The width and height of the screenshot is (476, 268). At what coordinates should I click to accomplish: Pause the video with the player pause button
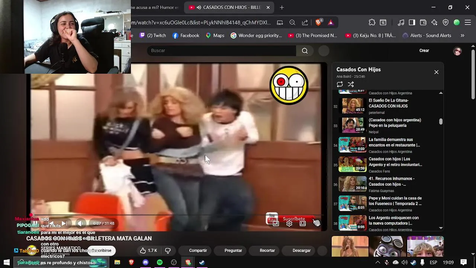point(35,223)
